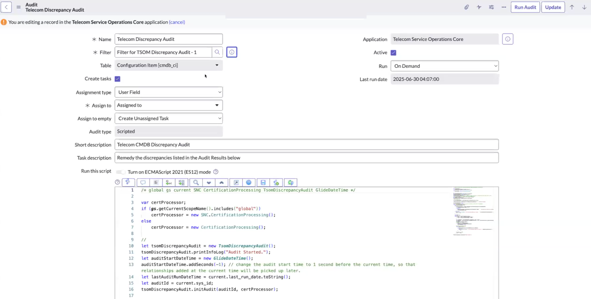The width and height of the screenshot is (591, 299).
Task: Edit the Task description field
Action: coord(306,158)
